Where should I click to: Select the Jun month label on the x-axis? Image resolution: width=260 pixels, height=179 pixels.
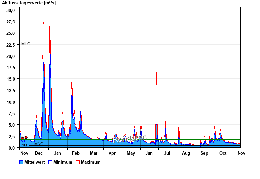coord(149,153)
